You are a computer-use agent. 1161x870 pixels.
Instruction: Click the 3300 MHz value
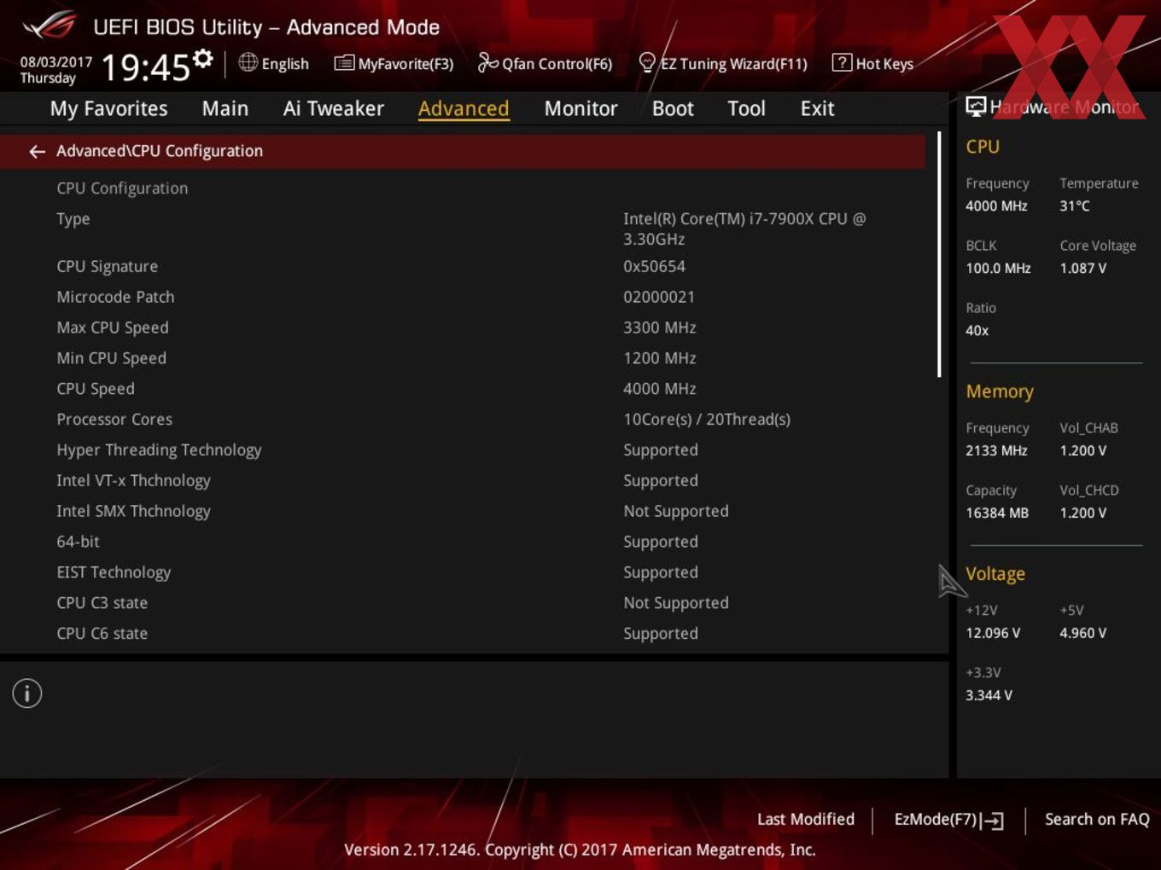click(659, 328)
